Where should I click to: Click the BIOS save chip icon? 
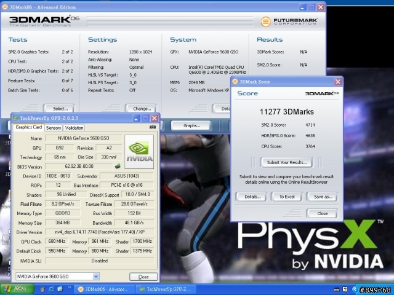(x=118, y=166)
